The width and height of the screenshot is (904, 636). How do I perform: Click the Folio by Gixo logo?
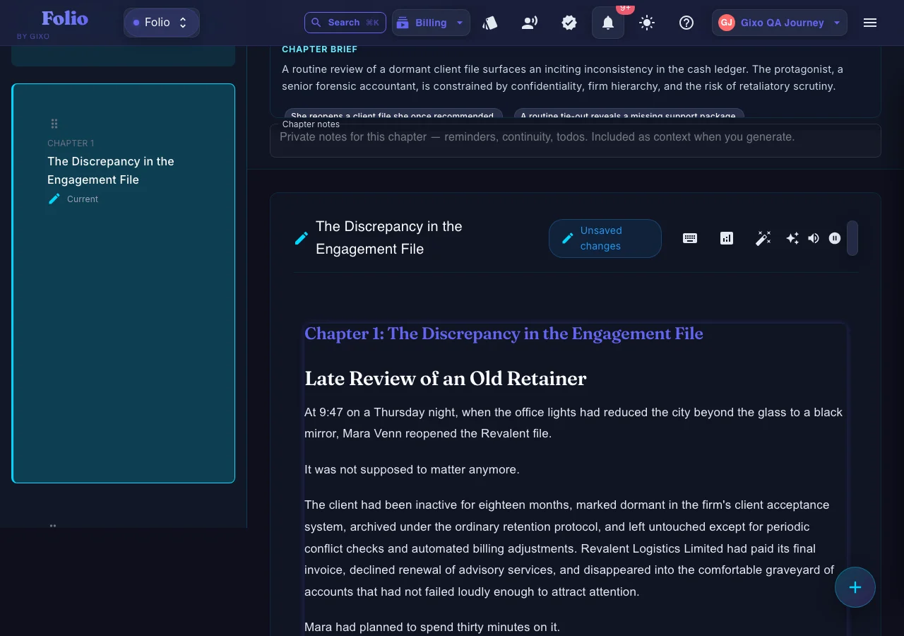(53, 23)
